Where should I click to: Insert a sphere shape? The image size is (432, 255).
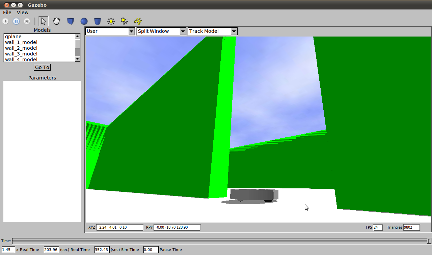tap(84, 21)
